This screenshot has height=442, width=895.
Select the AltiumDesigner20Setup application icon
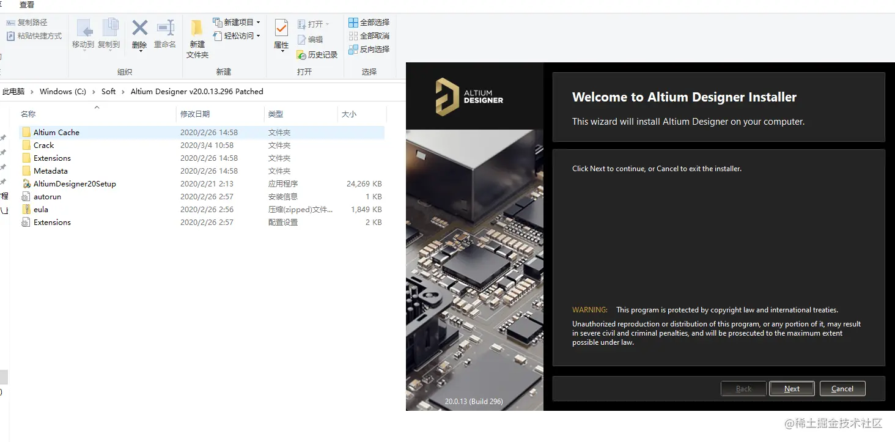pos(26,183)
